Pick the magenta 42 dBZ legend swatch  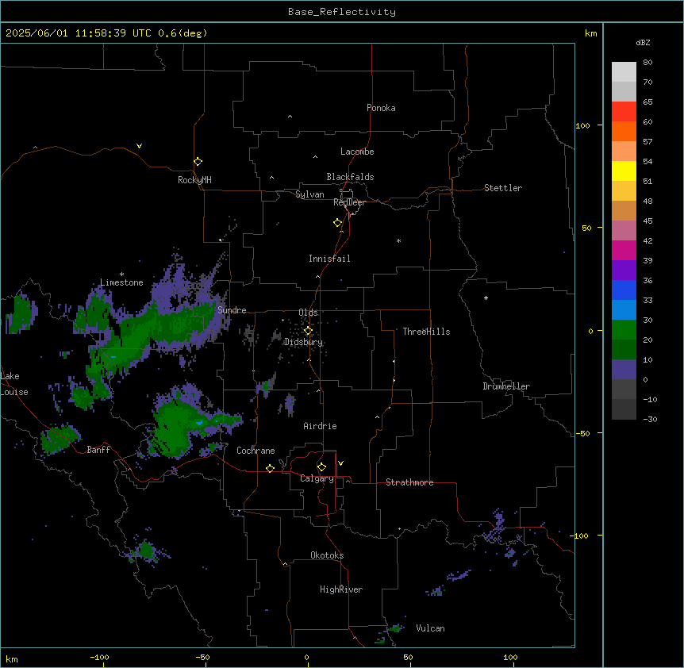[x=624, y=250]
